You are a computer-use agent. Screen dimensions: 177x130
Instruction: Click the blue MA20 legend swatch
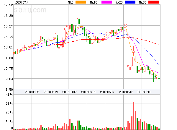(130, 2)
